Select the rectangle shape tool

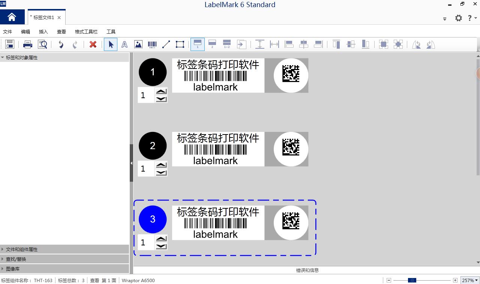[x=180, y=44]
